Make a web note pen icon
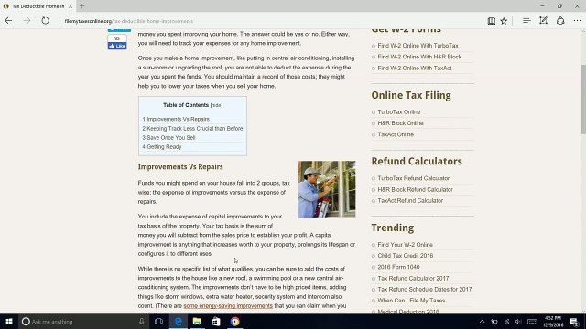This screenshot has width=586, height=329. [x=543, y=21]
